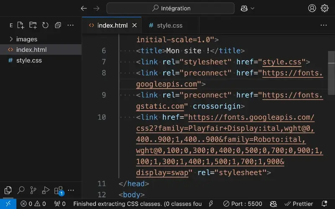Screen dimensions: 335x209
Task: Click line number 11 in the gutter
Action: [102, 184]
